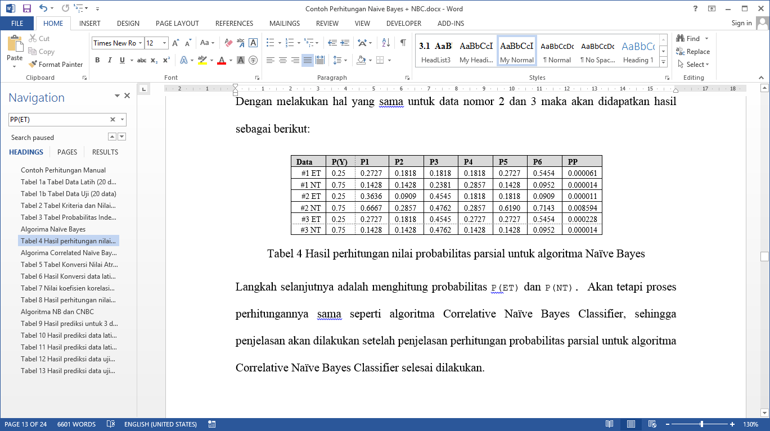Click the Navigation search box

click(58, 120)
